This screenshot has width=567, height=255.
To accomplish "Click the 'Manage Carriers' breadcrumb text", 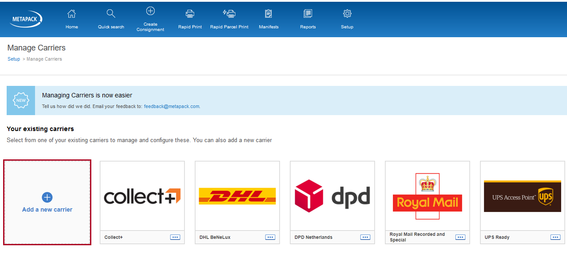I will (x=44, y=59).
